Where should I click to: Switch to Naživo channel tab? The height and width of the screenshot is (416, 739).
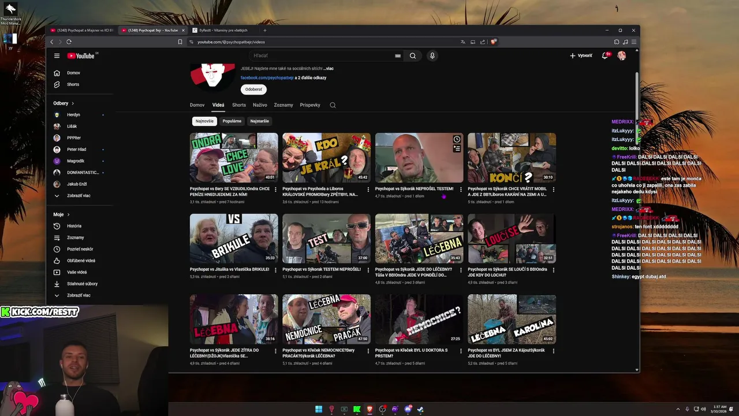tap(260, 105)
